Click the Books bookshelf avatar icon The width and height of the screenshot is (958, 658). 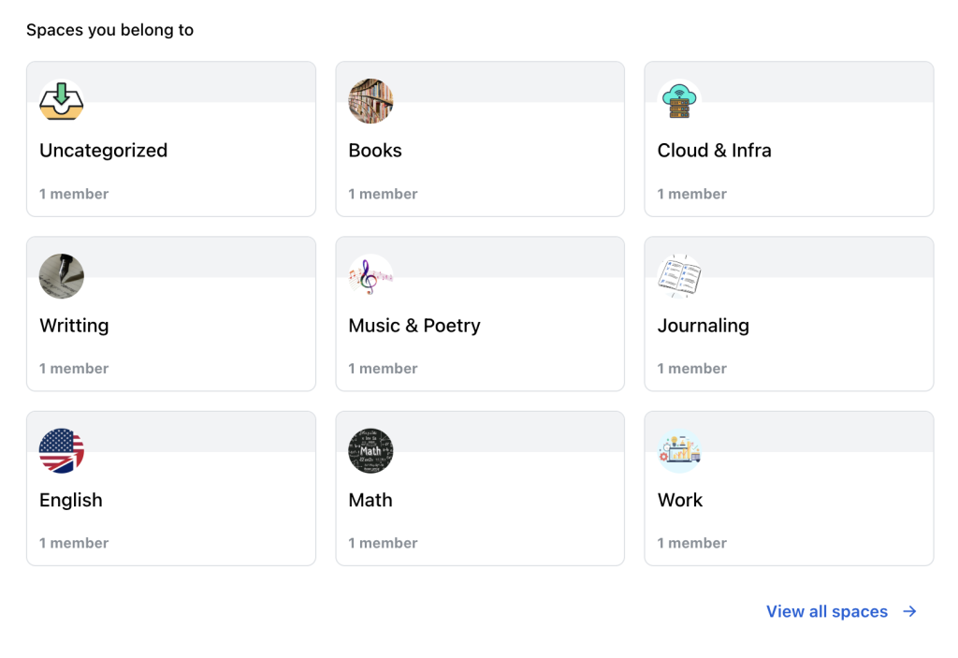pyautogui.click(x=370, y=101)
